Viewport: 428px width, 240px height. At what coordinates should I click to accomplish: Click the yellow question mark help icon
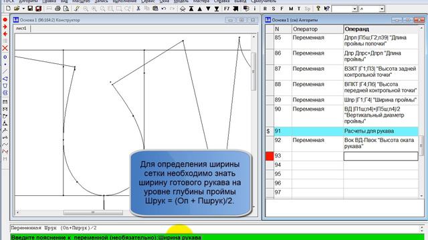(318, 9)
